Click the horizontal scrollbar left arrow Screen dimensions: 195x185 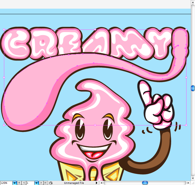[101, 183]
